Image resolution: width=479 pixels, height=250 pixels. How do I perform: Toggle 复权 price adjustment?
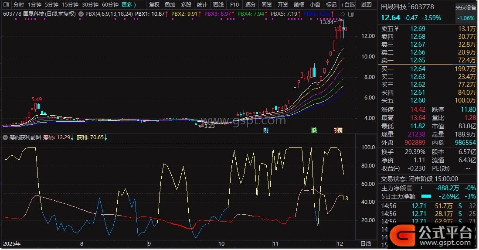[154, 5]
